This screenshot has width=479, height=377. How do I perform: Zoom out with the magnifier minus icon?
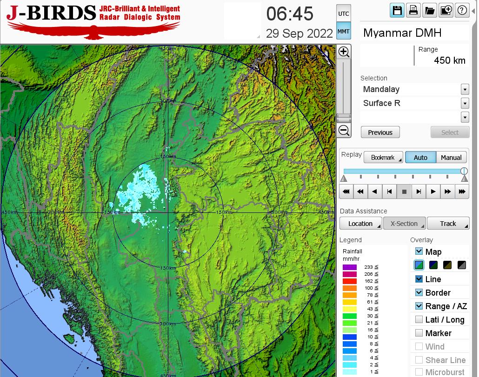[344, 131]
